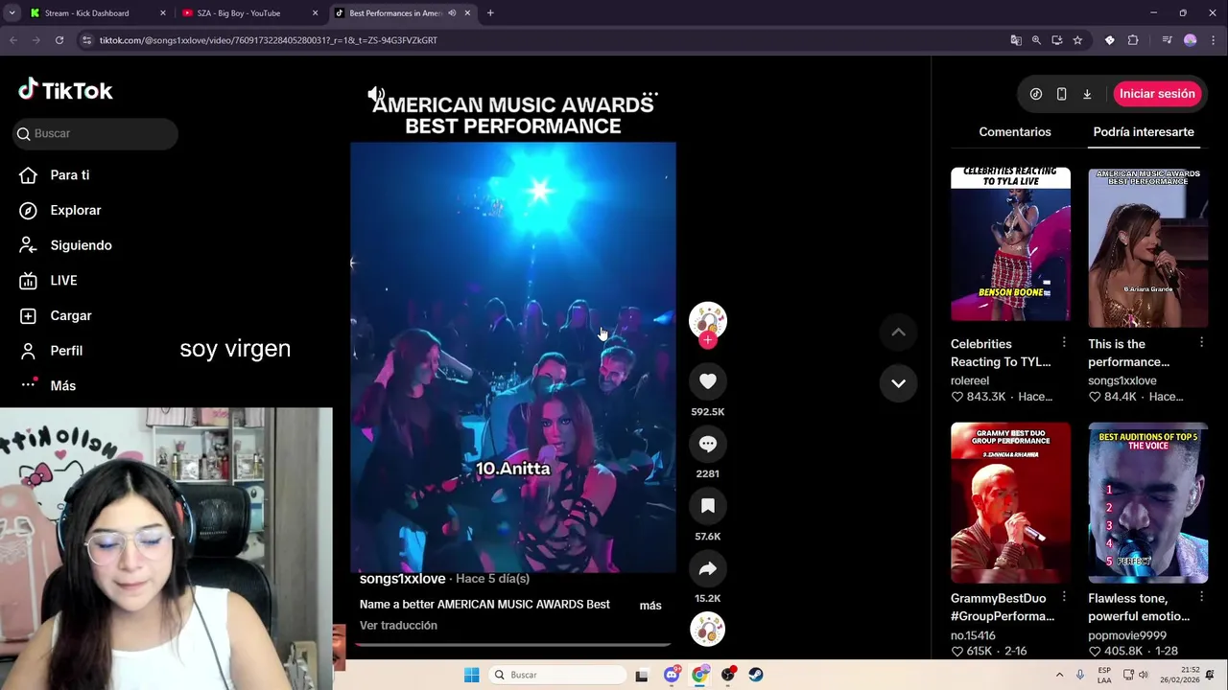Open the songs1xxlove creator avatar
1228x690 pixels.
pos(708,320)
